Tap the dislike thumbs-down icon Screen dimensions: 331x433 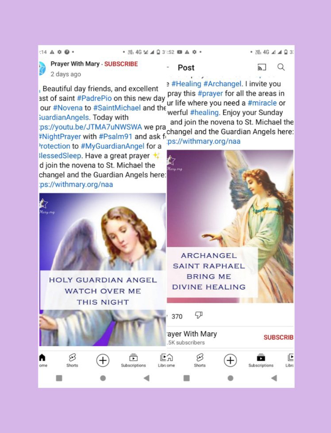(199, 315)
